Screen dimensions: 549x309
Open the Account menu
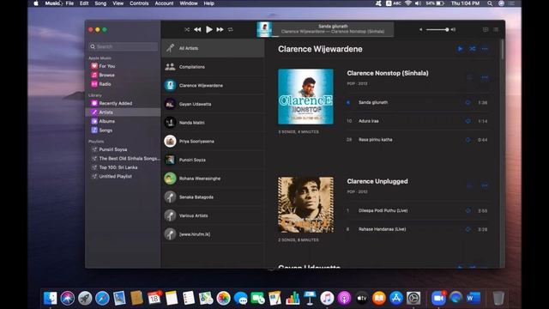click(164, 3)
